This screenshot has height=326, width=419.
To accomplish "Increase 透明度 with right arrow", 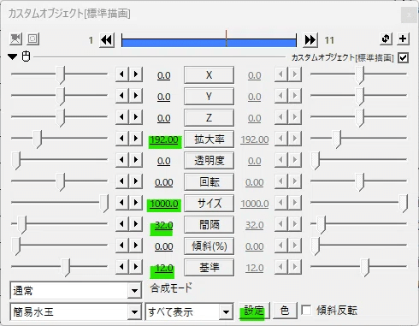I will point(136,160).
